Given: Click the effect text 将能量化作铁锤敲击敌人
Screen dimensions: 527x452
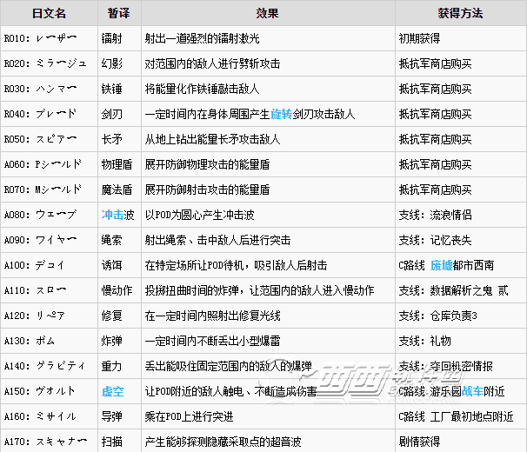Looking at the screenshot, I should (x=203, y=89).
